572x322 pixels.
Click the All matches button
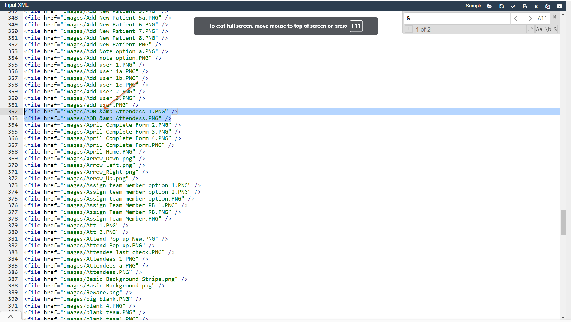(x=542, y=18)
